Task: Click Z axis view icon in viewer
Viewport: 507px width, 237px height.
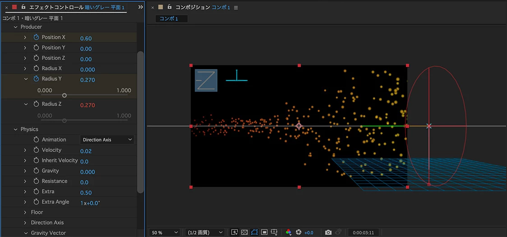Action: tap(206, 80)
